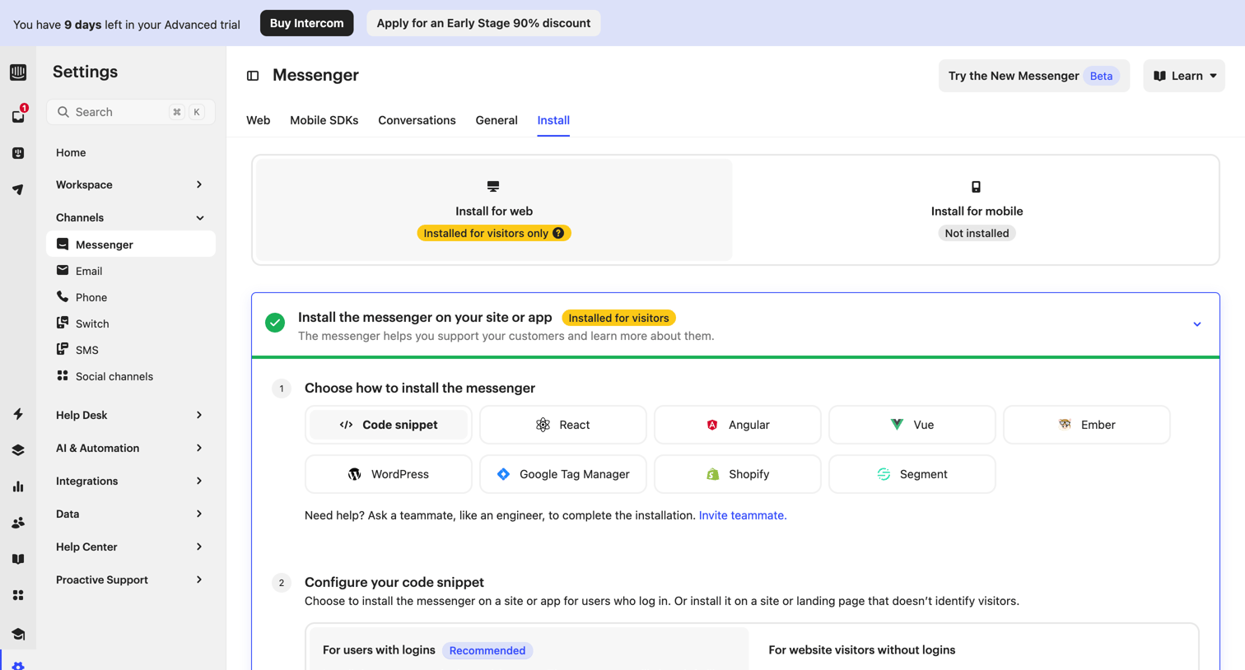Select the Segment install method
Image resolution: width=1245 pixels, height=670 pixels.
[x=912, y=474]
